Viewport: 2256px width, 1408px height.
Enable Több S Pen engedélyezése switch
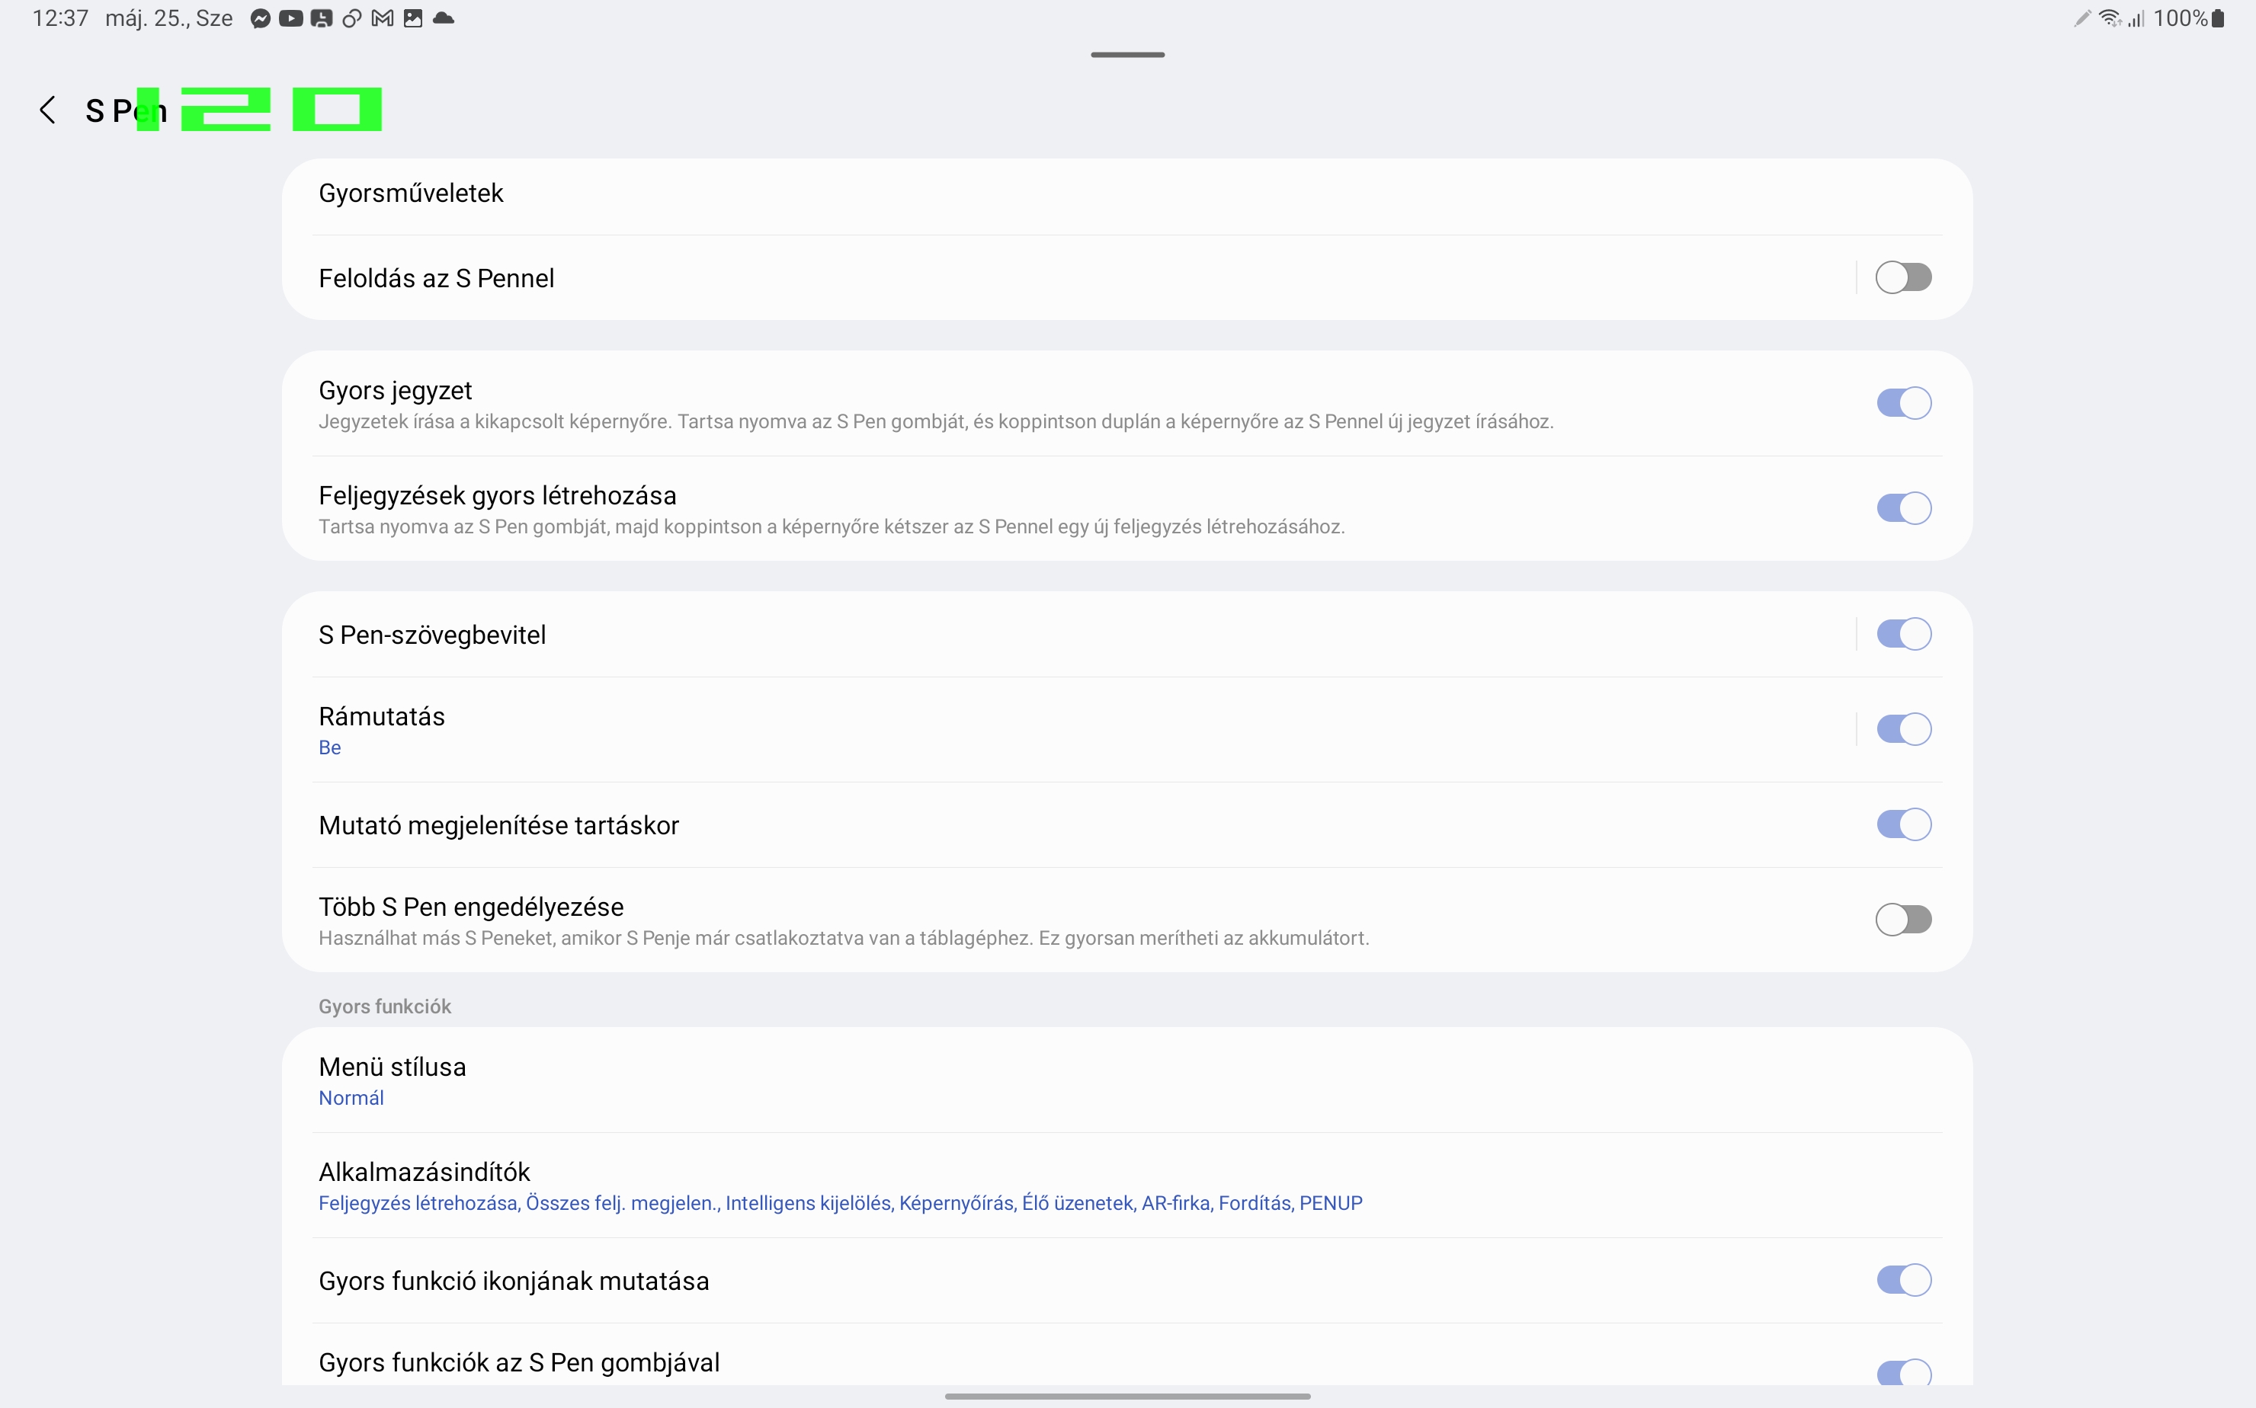click(x=1903, y=920)
